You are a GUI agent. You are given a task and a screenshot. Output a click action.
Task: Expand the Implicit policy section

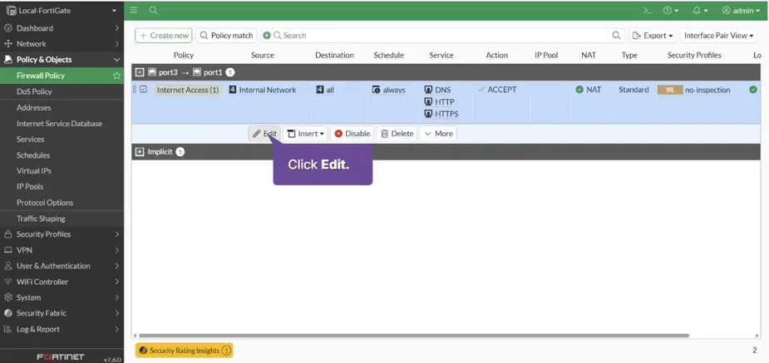click(140, 152)
